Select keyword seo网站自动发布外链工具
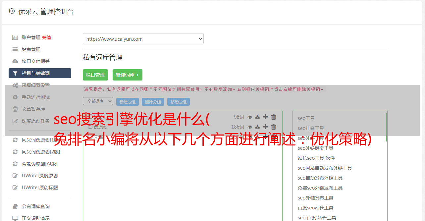This screenshot has width=425, height=221. pos(325,168)
